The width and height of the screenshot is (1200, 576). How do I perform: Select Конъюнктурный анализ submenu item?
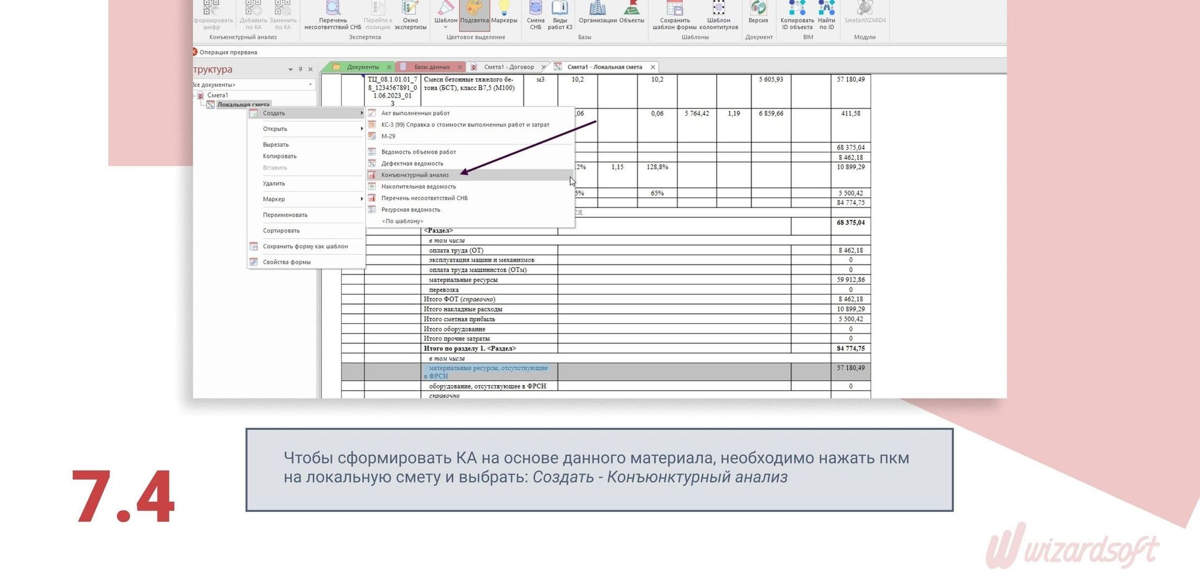[x=415, y=175]
